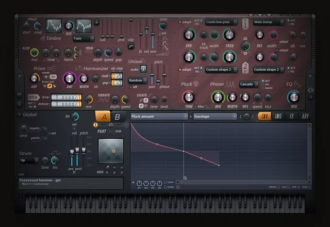Switch to the IMG tab

[278, 116]
